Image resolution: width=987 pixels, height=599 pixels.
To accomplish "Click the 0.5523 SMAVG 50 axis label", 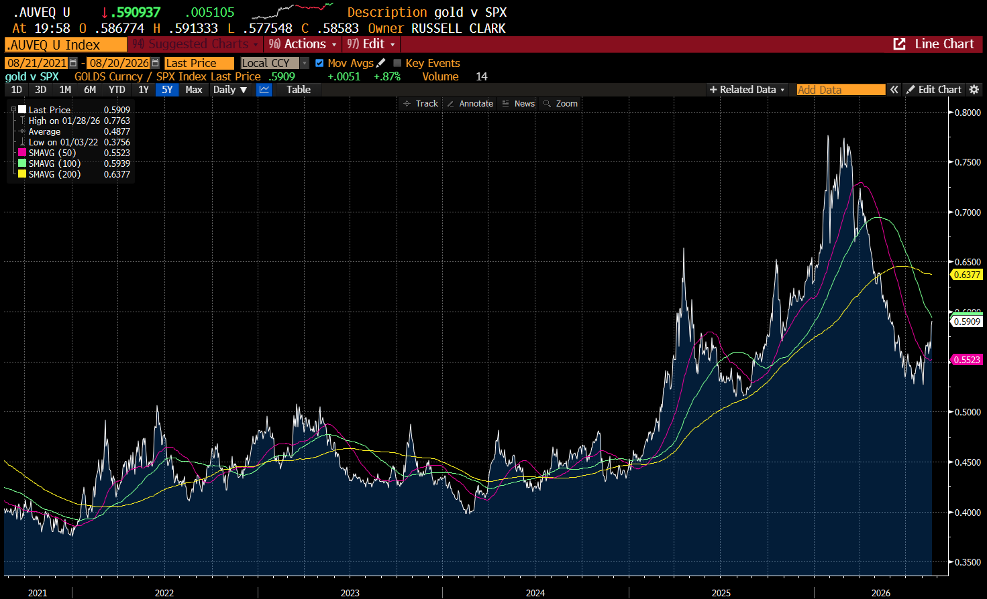I will (x=967, y=360).
